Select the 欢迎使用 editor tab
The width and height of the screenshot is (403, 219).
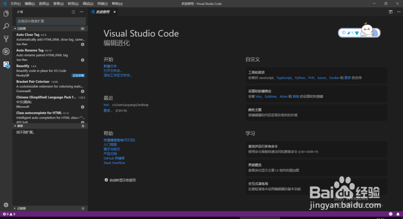[x=103, y=12]
